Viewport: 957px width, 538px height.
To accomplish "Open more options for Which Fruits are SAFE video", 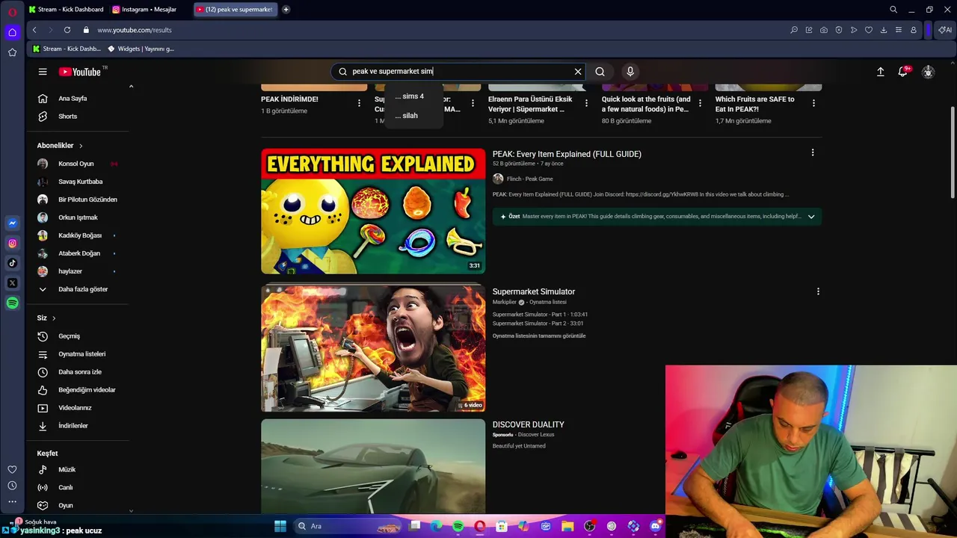I will click(x=813, y=103).
